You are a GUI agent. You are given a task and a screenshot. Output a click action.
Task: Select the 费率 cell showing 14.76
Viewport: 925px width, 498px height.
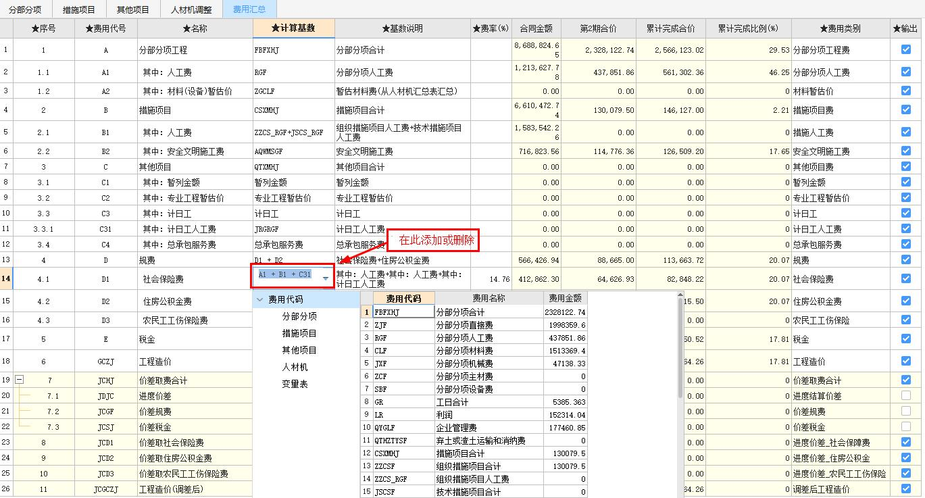coord(490,278)
